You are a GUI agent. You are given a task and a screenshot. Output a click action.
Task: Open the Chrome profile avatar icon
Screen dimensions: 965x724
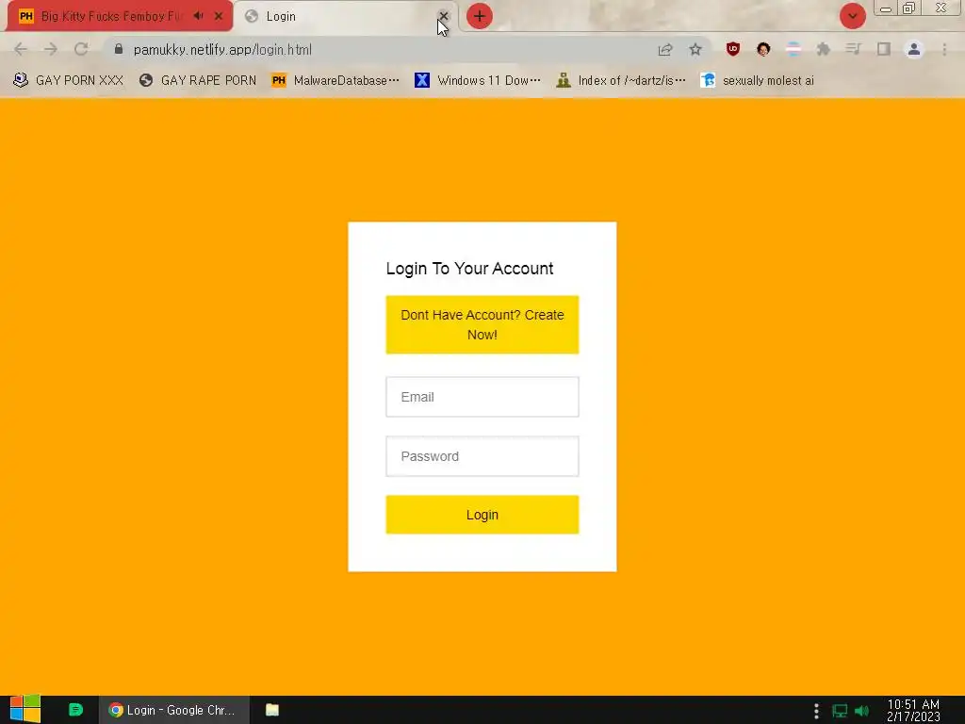(914, 49)
